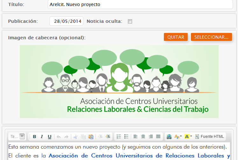238x160 pixels.
Task: Click the SELECCIONAR... button
Action: pyautogui.click(x=211, y=37)
